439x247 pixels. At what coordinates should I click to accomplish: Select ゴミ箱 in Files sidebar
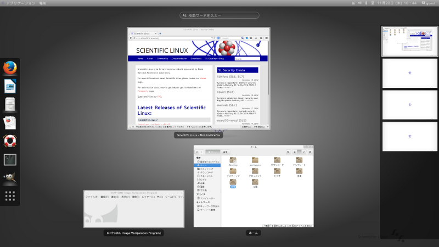(207, 190)
